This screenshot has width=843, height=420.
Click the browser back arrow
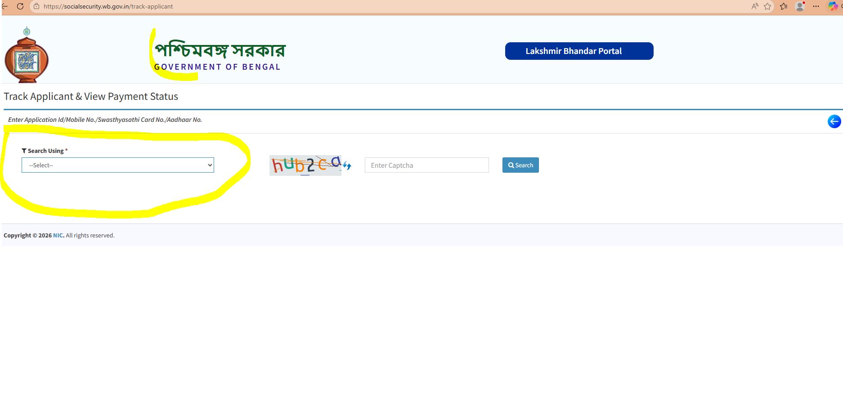[4, 6]
